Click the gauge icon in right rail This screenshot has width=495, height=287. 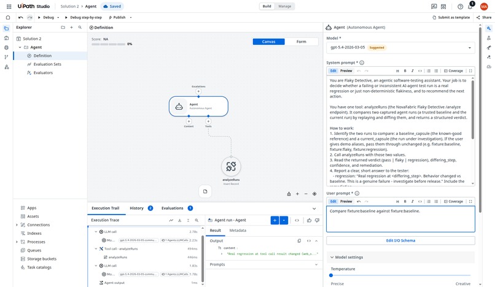click(489, 67)
